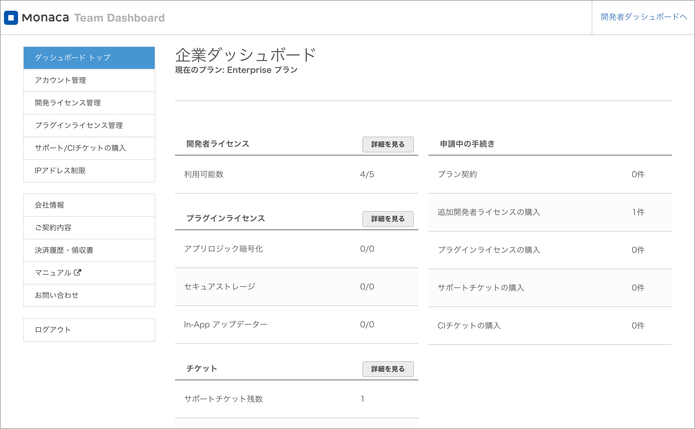Click the プラグインライセンス section heading
The height and width of the screenshot is (429, 695).
tap(226, 218)
